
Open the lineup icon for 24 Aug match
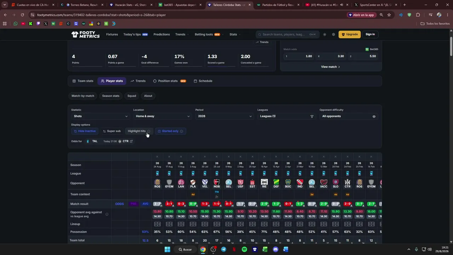[x=157, y=224]
